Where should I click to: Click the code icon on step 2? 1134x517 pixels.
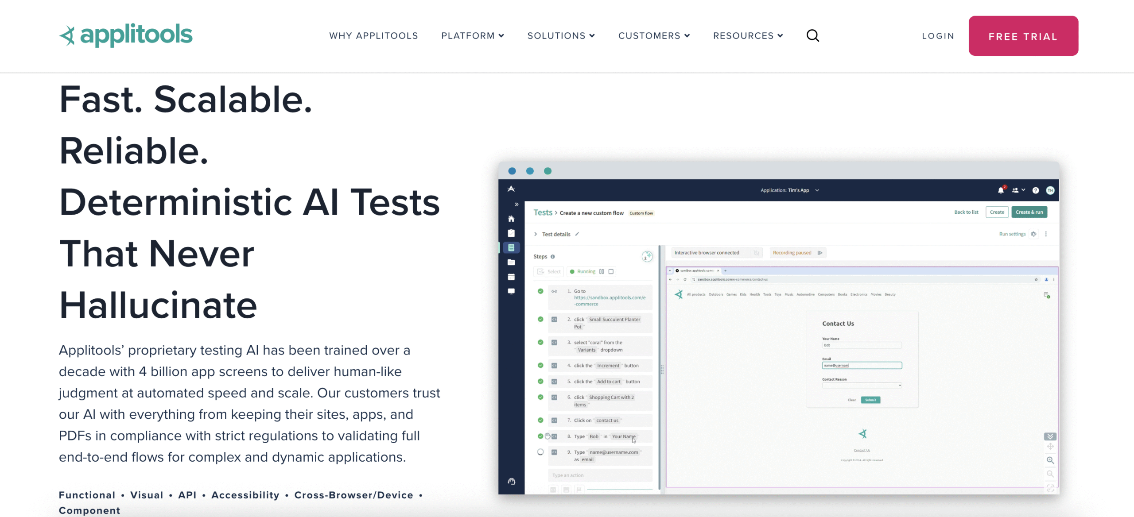(x=554, y=320)
